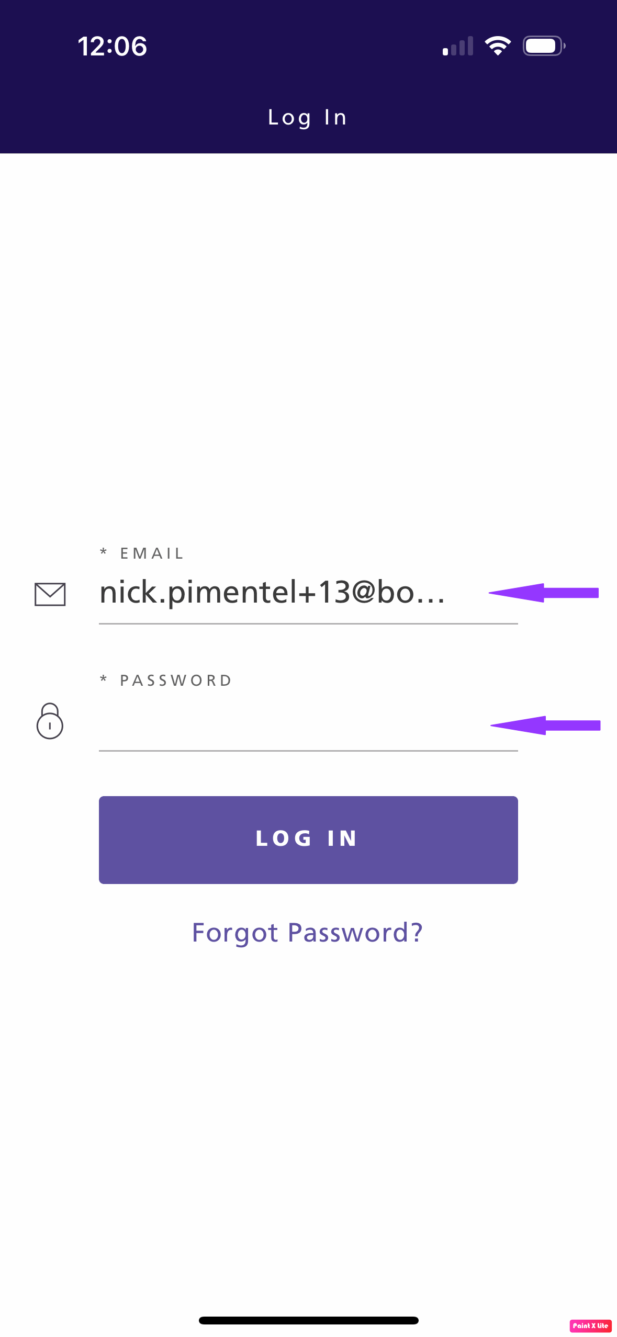Screen dimensions: 617x1337
Task: Open the Forgot Password link
Action: click(308, 933)
